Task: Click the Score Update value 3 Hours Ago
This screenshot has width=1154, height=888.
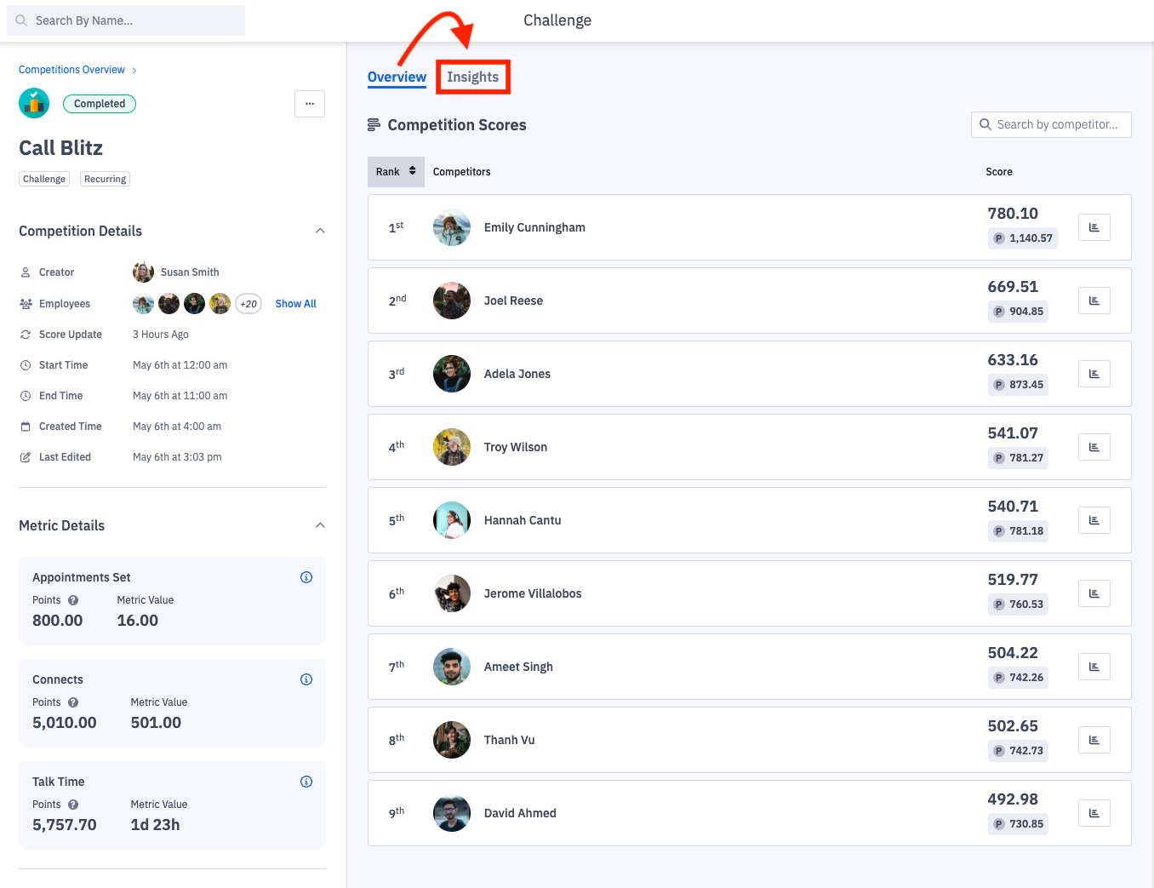Action: (x=161, y=335)
